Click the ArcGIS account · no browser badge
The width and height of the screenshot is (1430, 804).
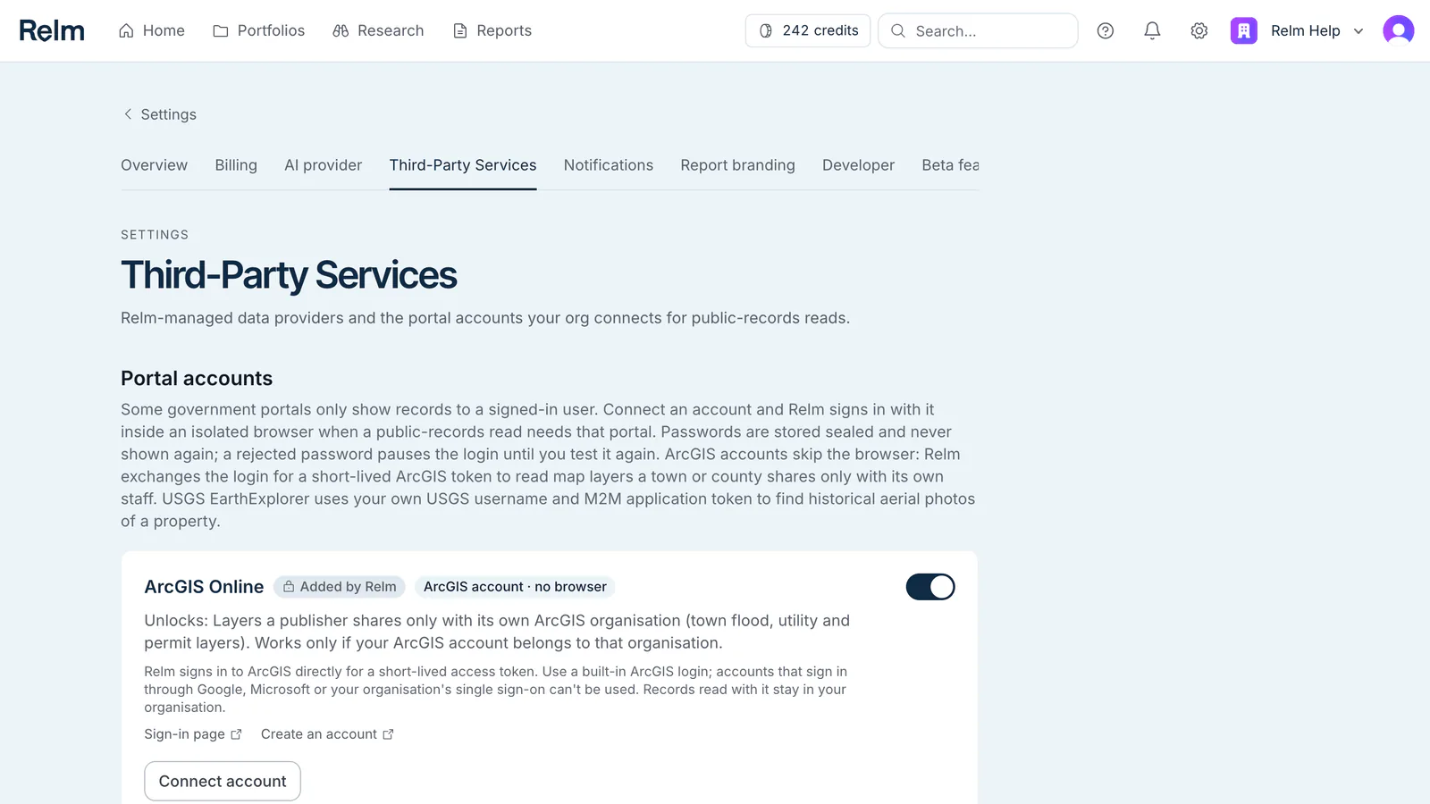515,587
